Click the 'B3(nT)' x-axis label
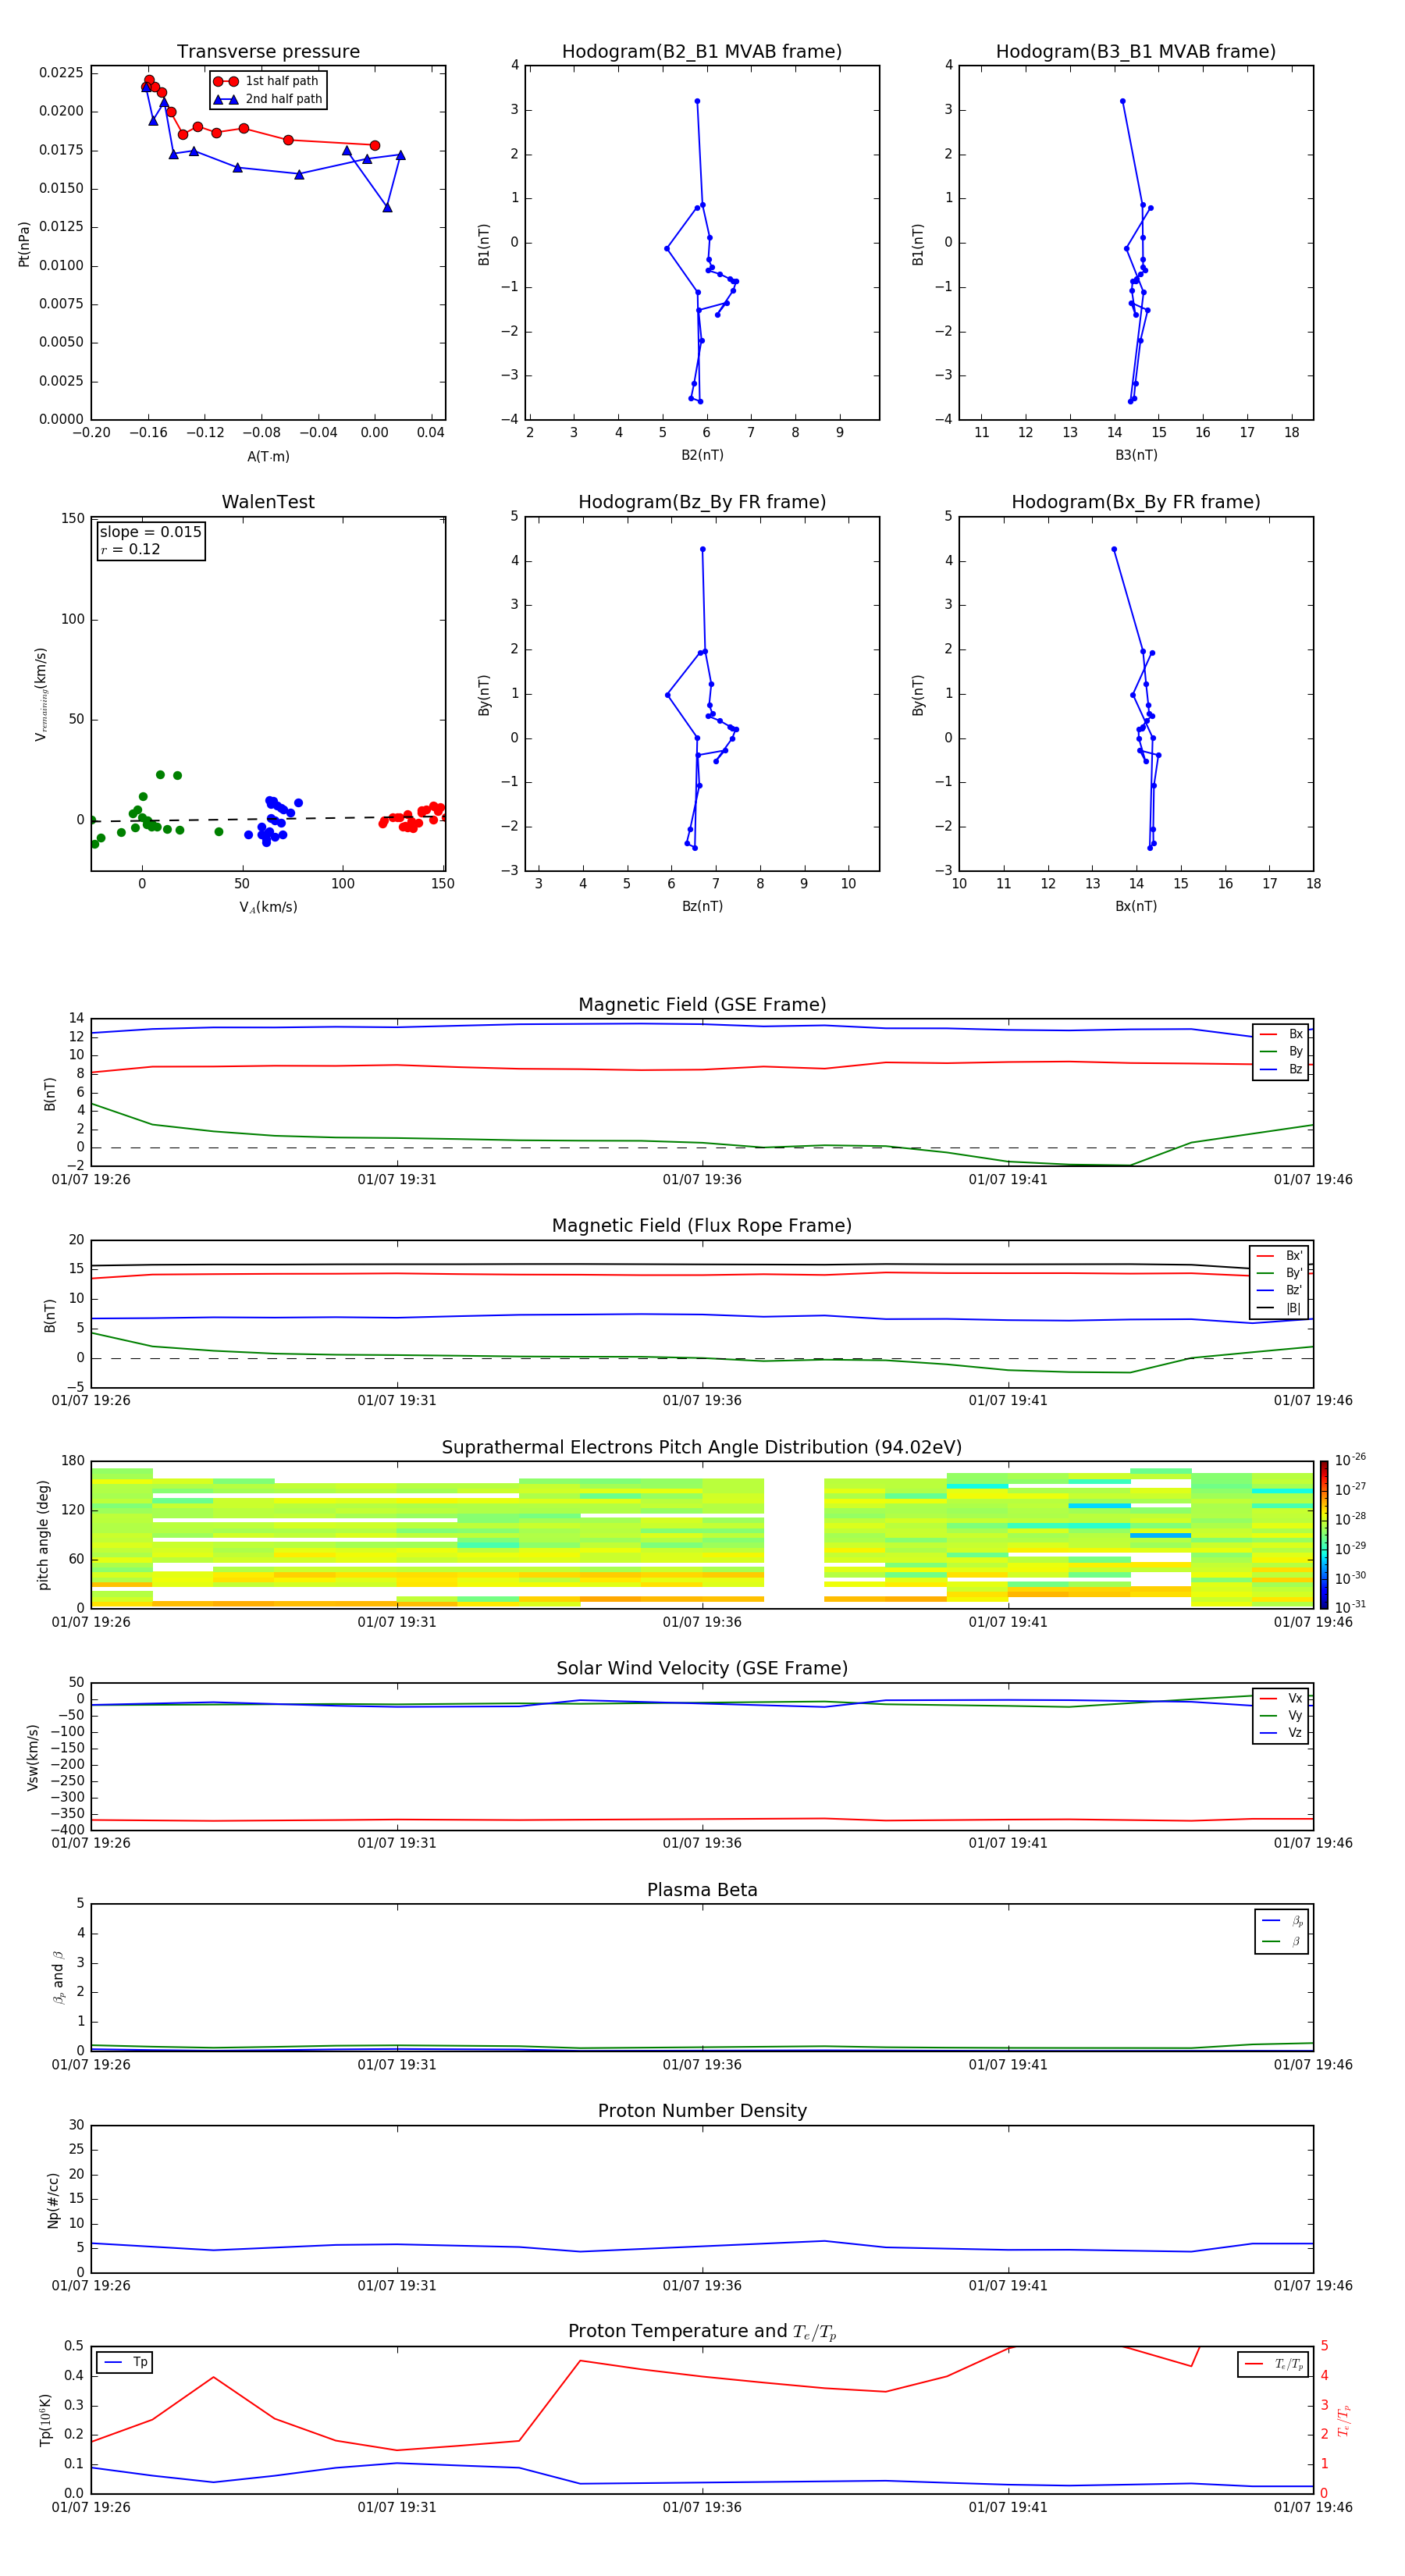Viewport: 1405px width, 2576px height. pos(1136,455)
